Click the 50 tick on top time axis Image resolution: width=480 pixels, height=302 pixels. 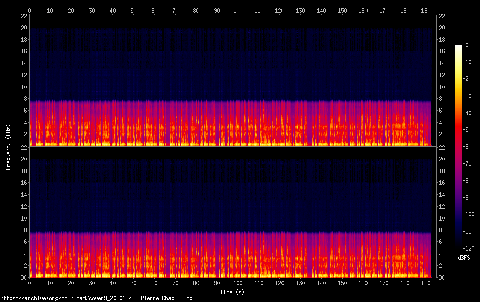pyautogui.click(x=133, y=10)
